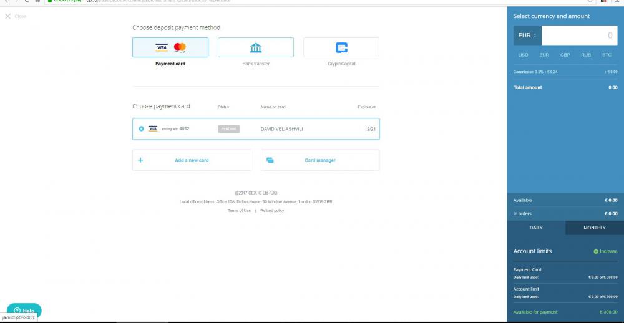Choose the Bank transfer building icon

[x=256, y=47]
